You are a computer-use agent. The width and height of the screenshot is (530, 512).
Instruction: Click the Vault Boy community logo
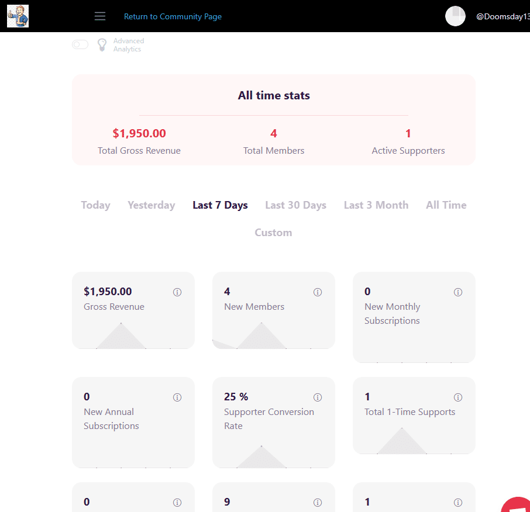(x=18, y=16)
